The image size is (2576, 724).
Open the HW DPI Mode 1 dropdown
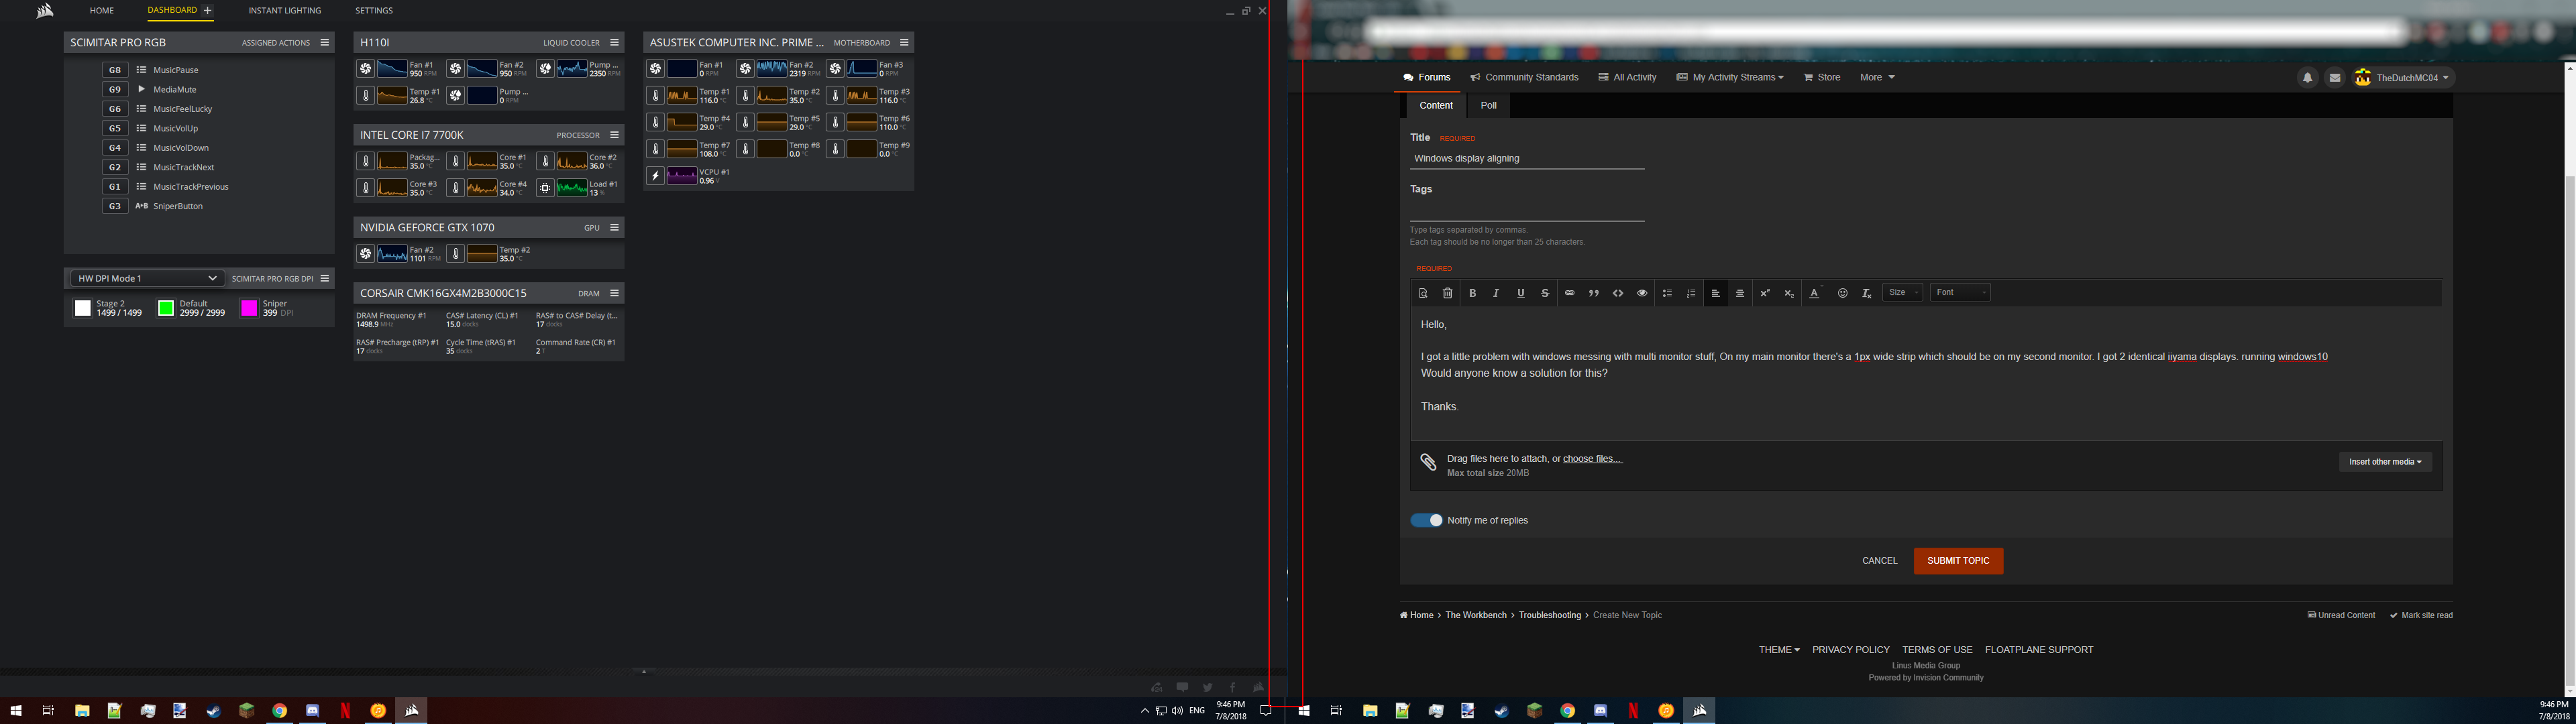[x=146, y=278]
